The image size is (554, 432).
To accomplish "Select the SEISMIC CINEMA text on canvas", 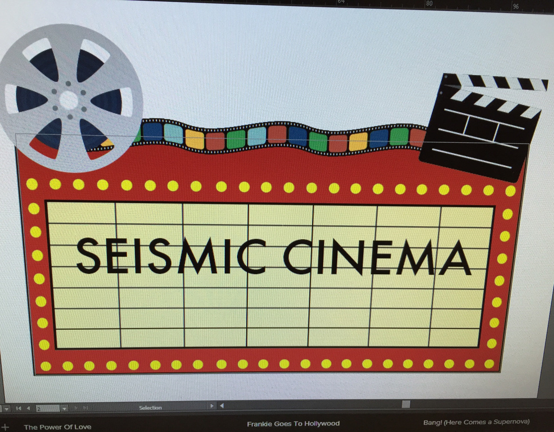I will (x=274, y=258).
